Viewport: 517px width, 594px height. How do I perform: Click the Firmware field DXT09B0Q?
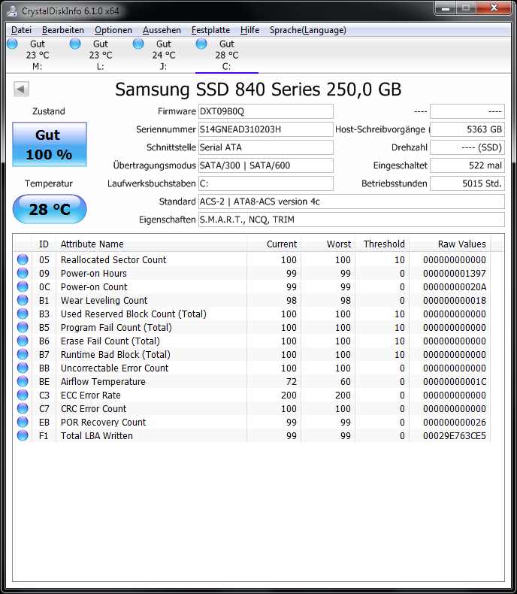(266, 111)
